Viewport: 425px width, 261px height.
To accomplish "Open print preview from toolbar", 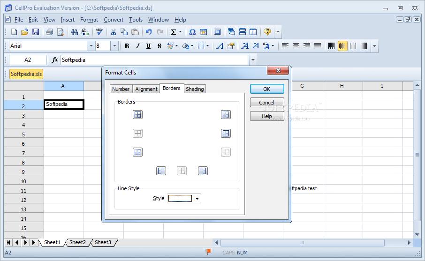I will click(61, 32).
